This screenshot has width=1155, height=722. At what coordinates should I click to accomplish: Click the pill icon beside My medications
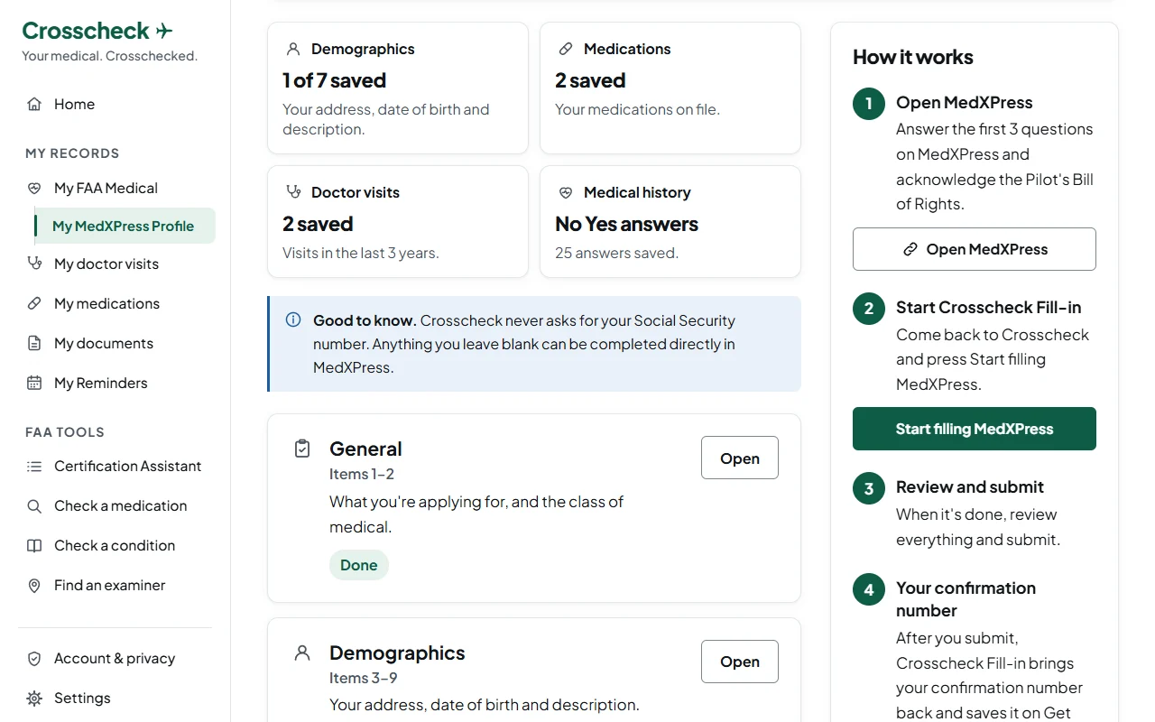tap(34, 303)
